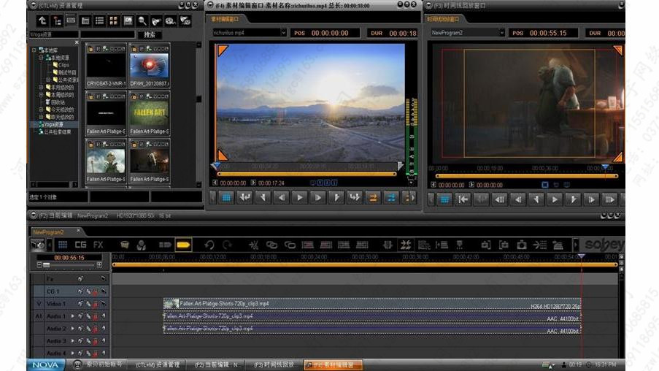Select the NewProgram2 timeline tab
This screenshot has width=659, height=371.
pos(47,232)
